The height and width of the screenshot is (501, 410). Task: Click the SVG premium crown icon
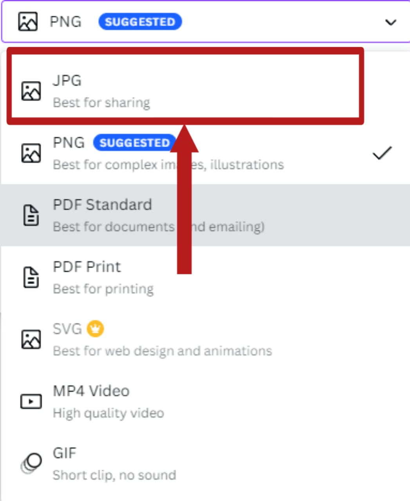[95, 329]
